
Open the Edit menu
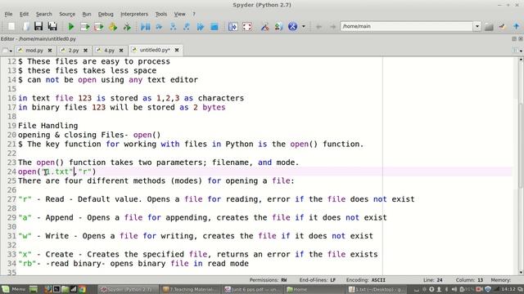(x=24, y=14)
